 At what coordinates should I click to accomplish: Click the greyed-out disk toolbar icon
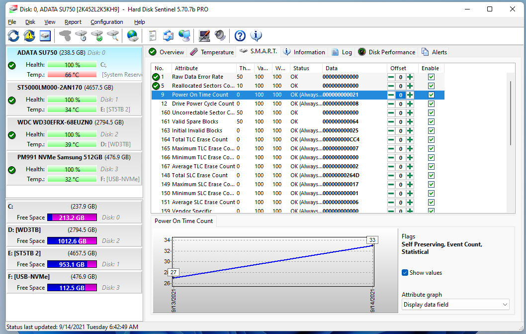tap(65, 36)
